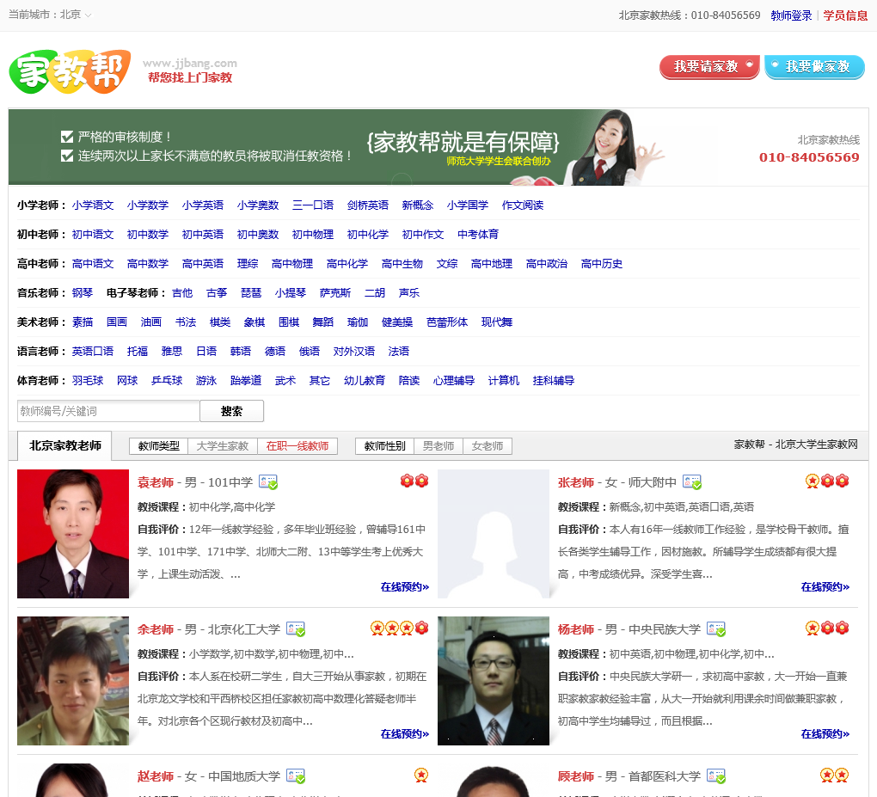Click verified ID icon next to 张老师
This screenshot has width=877, height=797.
[x=692, y=482]
